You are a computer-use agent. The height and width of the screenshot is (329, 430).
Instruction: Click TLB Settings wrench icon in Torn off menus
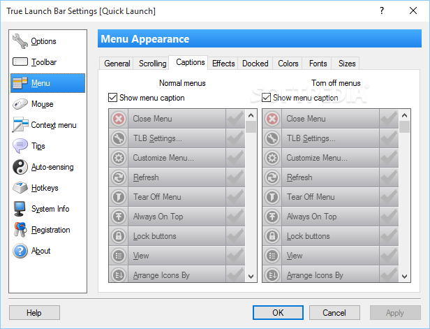click(272, 138)
